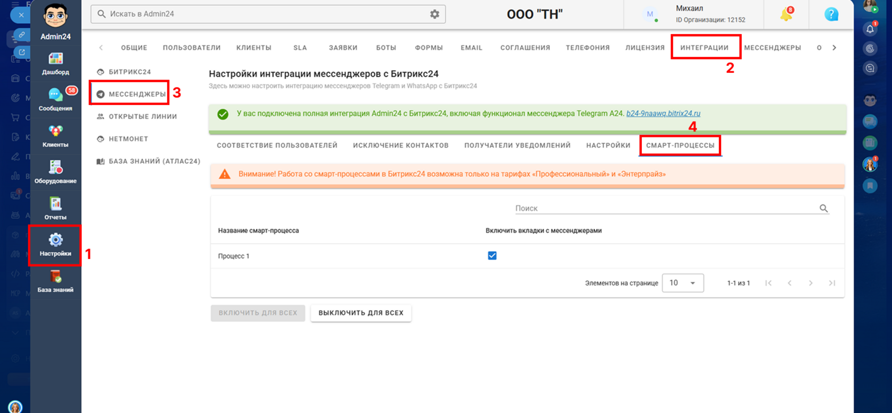This screenshot has width=892, height=413.
Task: Click the Искать в Admin24 search box
Action: pyautogui.click(x=268, y=14)
